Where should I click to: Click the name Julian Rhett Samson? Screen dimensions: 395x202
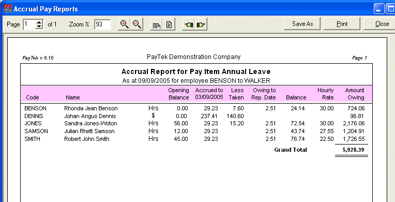tap(89, 131)
